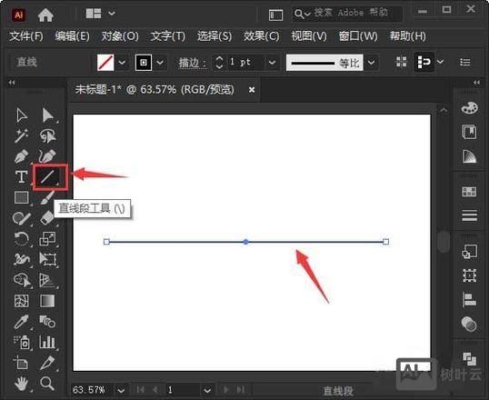Expand the stroke color dropdown arrow
The image size is (489, 400).
[x=160, y=63]
